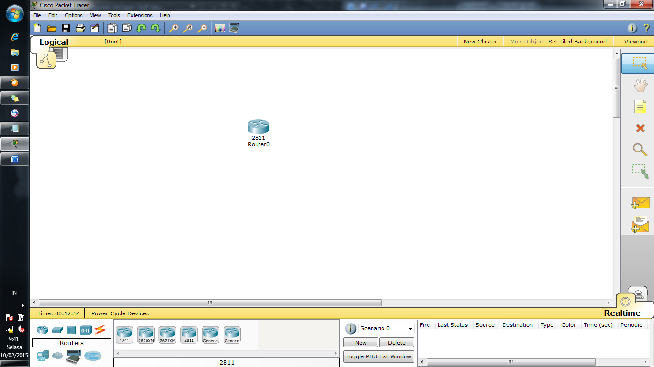Choose the Multiuser Connection icon
The height and width of the screenshot is (367, 654).
click(x=92, y=356)
